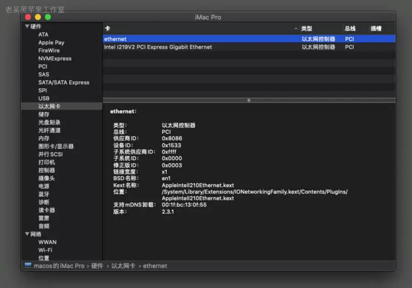This screenshot has height=288, width=412.
Task: Open 图形卡/显示器 in the sidebar
Action: (x=56, y=146)
